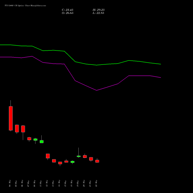
Task: Click the close value "C: 23.45"
Action: (68, 10)
